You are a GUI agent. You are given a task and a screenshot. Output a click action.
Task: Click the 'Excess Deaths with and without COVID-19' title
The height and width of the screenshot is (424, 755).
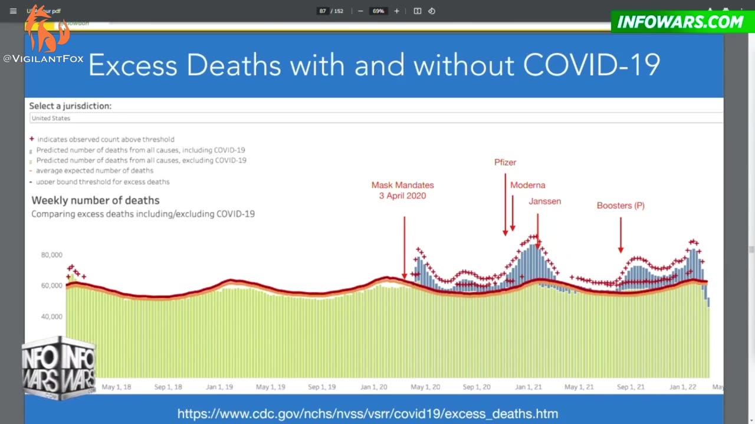pyautogui.click(x=374, y=65)
